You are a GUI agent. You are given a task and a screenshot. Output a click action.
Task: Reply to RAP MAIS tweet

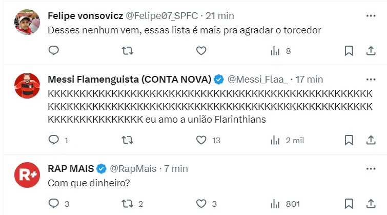point(54,204)
